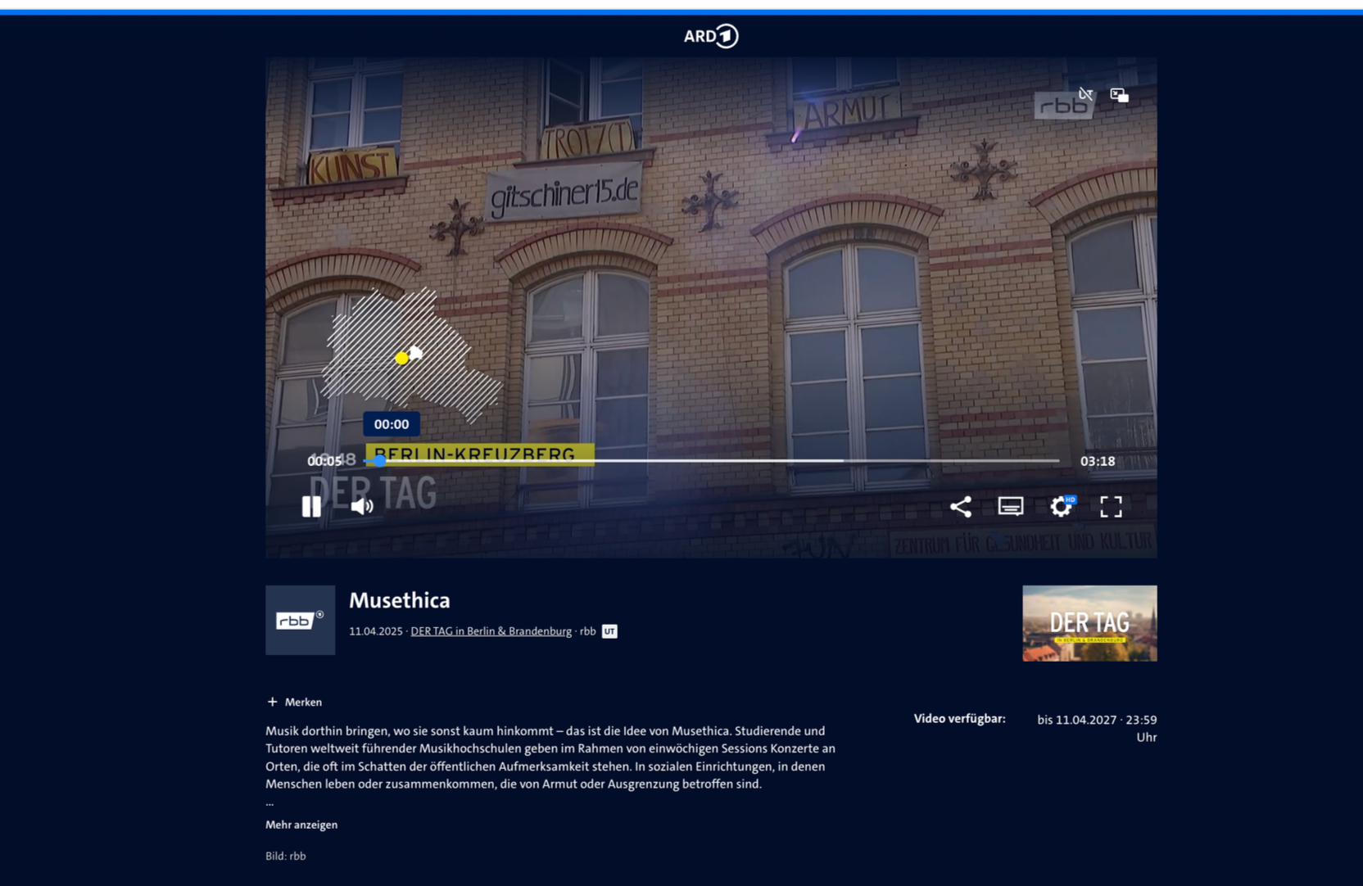Screen dimensions: 1363x886
Task: Enter fullscreen mode
Action: tap(1111, 506)
